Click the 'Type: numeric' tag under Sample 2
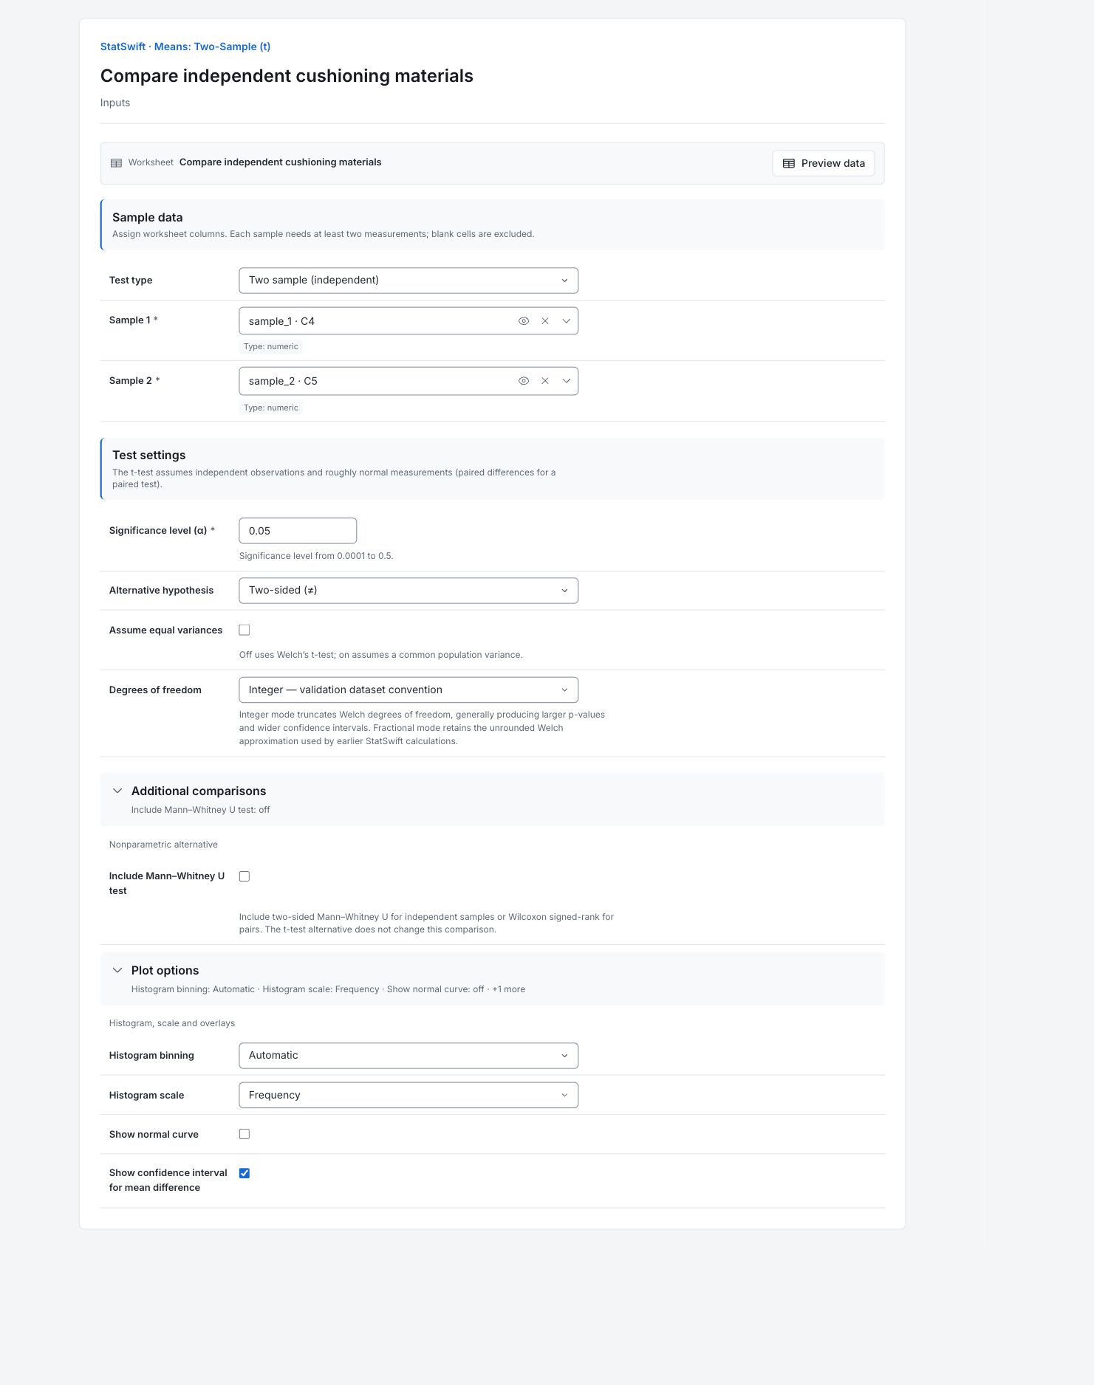Image resolution: width=1094 pixels, height=1385 pixels. (x=271, y=408)
